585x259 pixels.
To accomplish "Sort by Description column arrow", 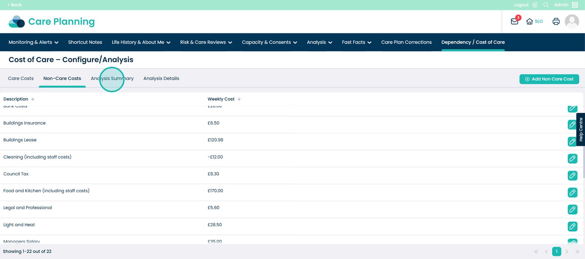I will click(x=33, y=99).
